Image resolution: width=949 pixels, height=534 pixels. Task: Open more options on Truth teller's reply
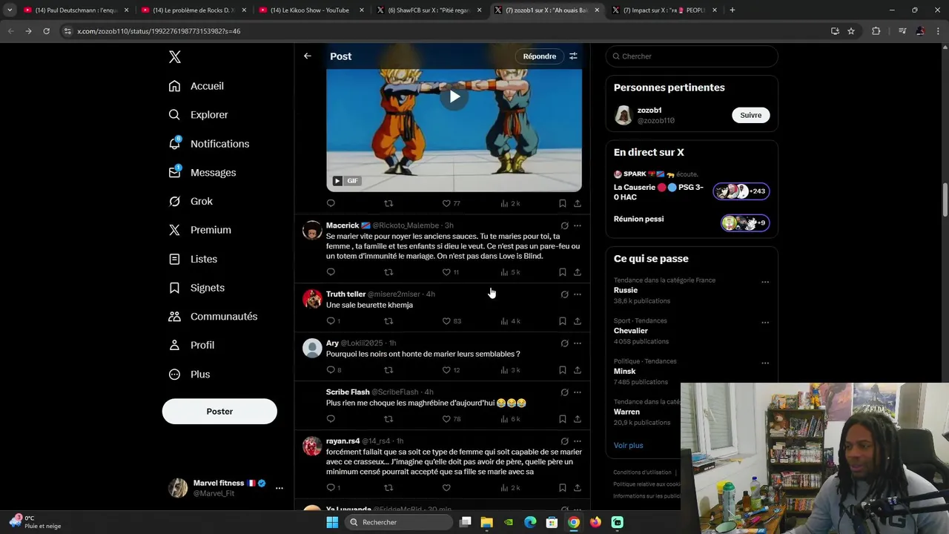578,294
